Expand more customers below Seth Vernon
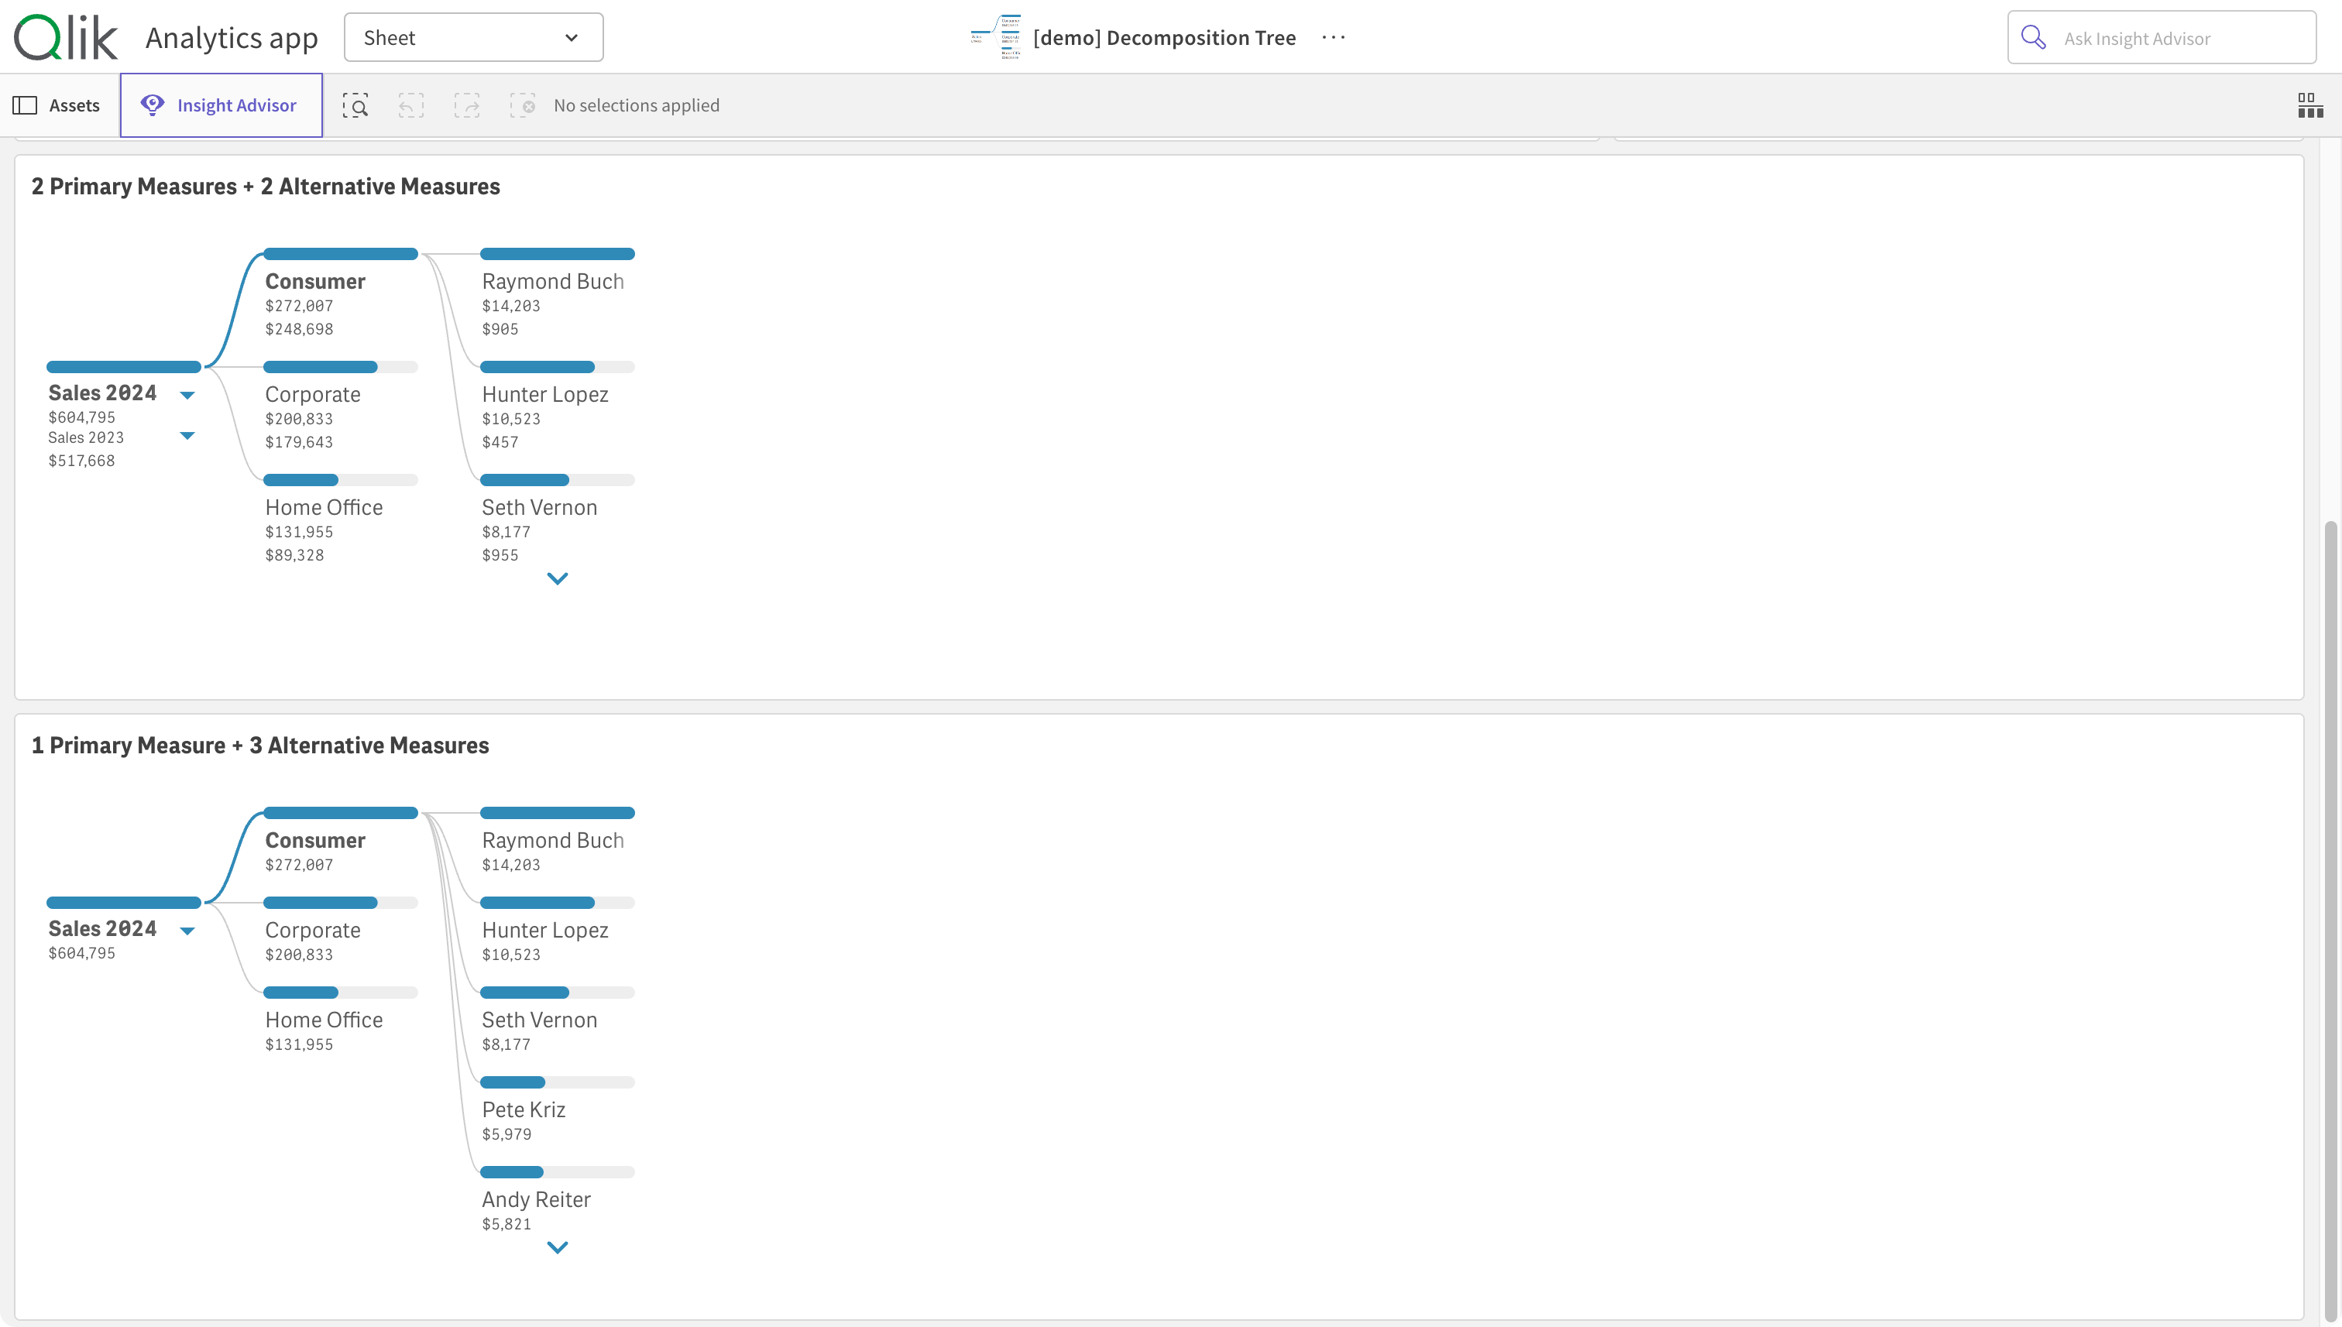 click(x=557, y=579)
